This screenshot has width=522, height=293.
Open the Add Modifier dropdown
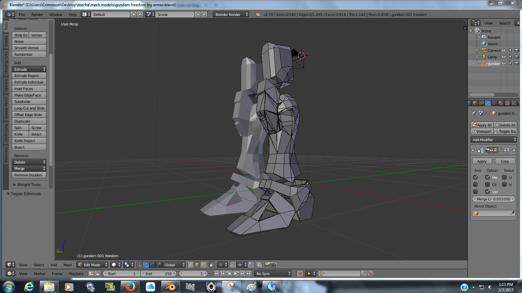[x=494, y=139]
